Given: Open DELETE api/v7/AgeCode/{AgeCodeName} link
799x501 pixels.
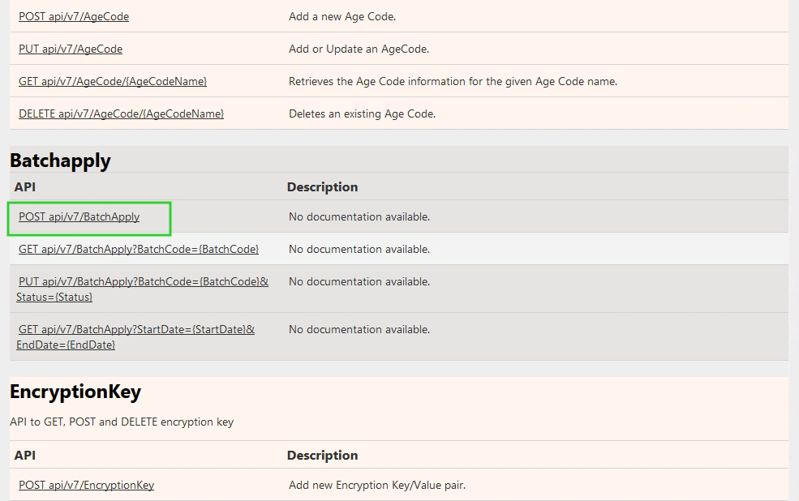Looking at the screenshot, I should click(122, 114).
